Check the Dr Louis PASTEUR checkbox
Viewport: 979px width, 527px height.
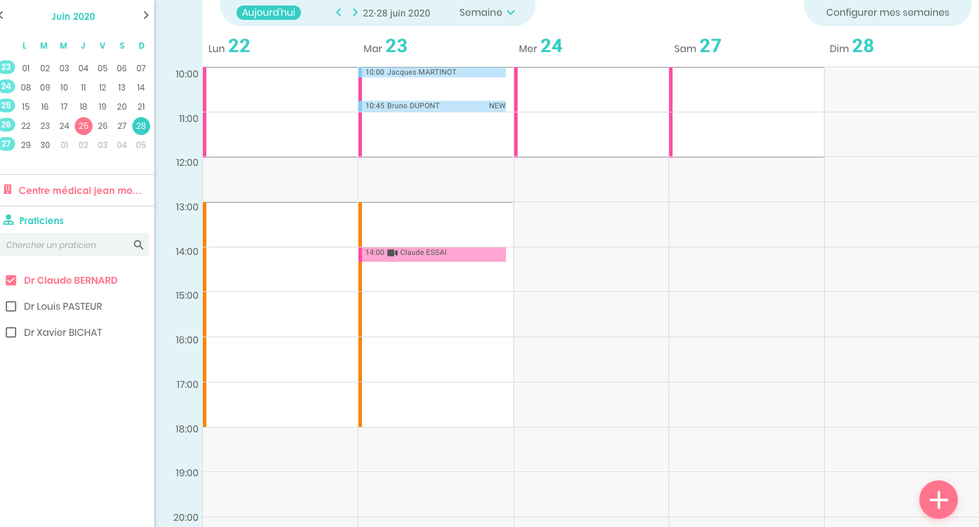(11, 306)
